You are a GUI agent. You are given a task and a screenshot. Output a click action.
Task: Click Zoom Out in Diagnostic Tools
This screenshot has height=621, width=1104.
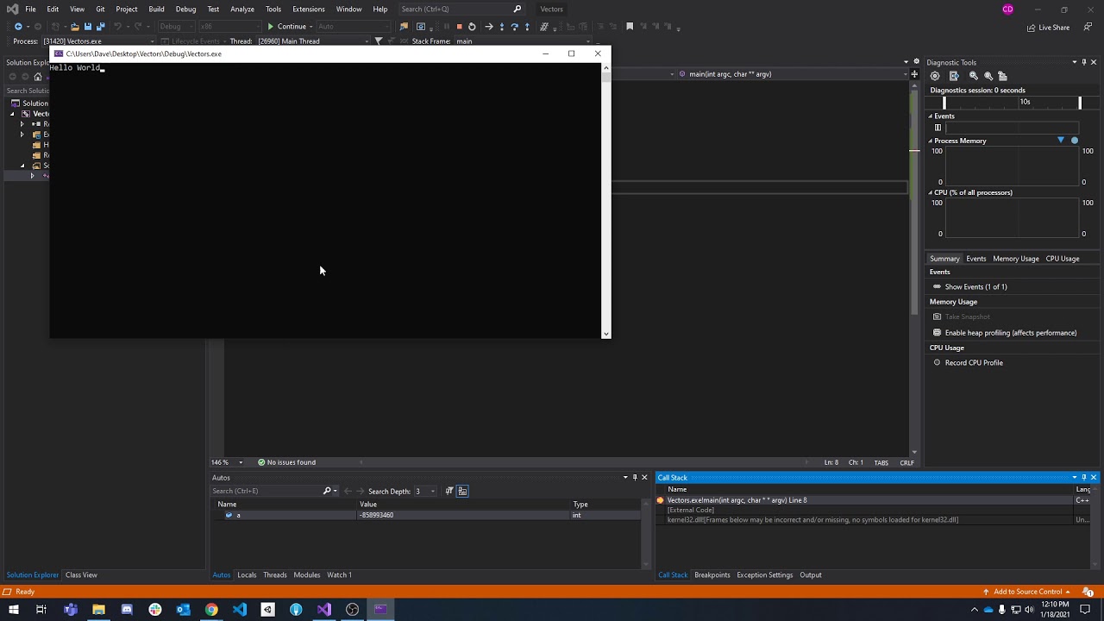click(988, 76)
